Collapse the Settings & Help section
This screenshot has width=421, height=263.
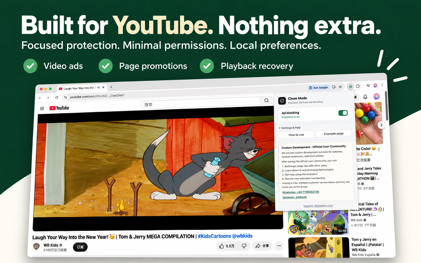pos(290,128)
